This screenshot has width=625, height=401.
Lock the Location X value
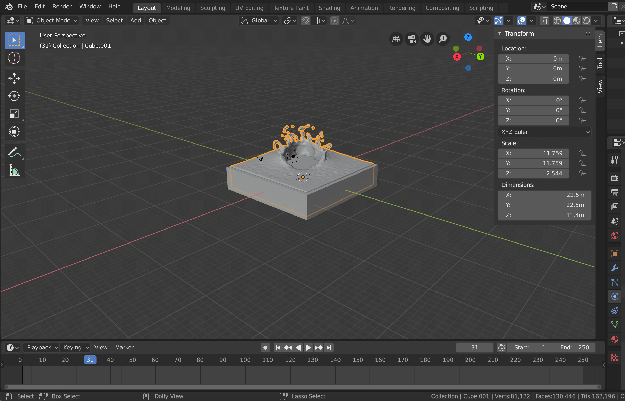tap(582, 59)
